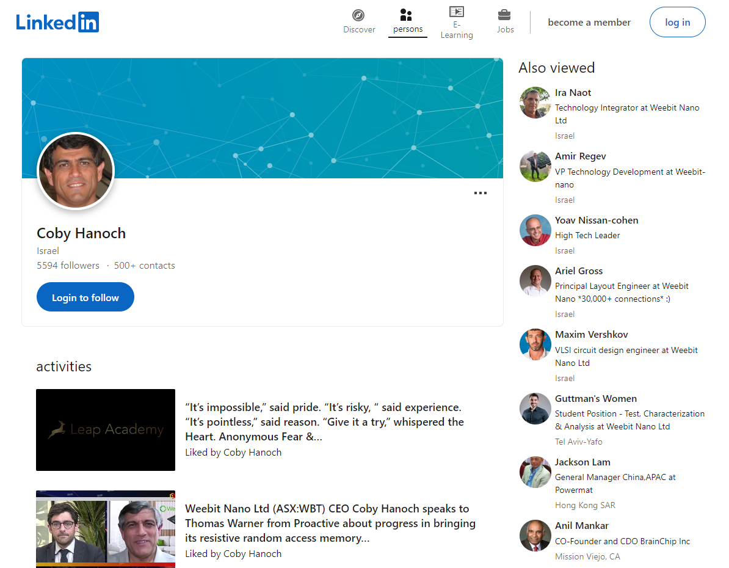The image size is (729, 568).
Task: Open Amir Regev's profile name link
Action: [580, 156]
